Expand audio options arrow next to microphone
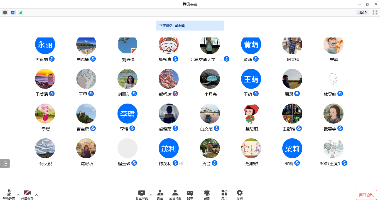380x201 pixels. 18,195
